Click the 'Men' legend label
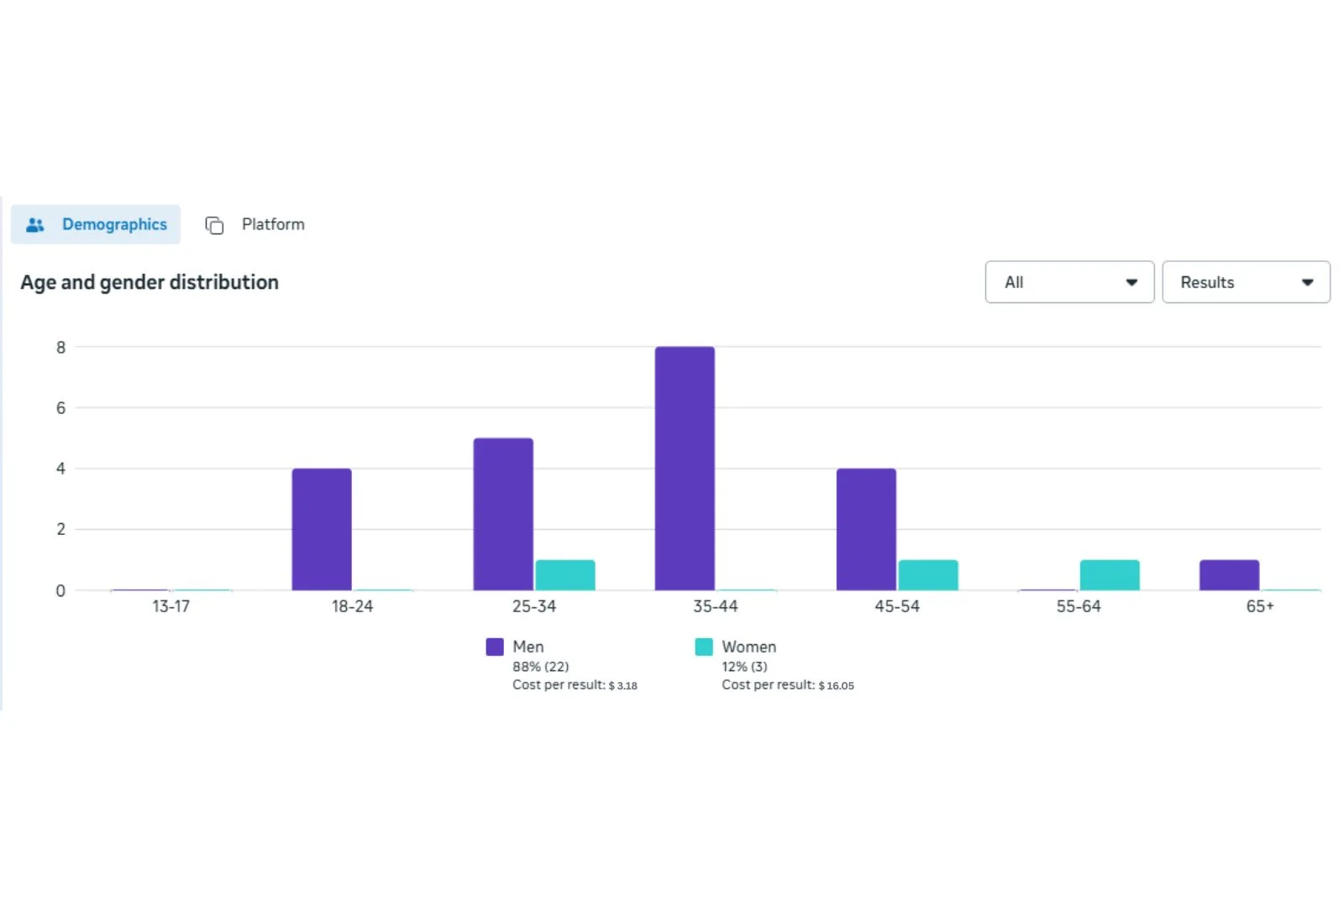The image size is (1344, 907). pos(528,647)
